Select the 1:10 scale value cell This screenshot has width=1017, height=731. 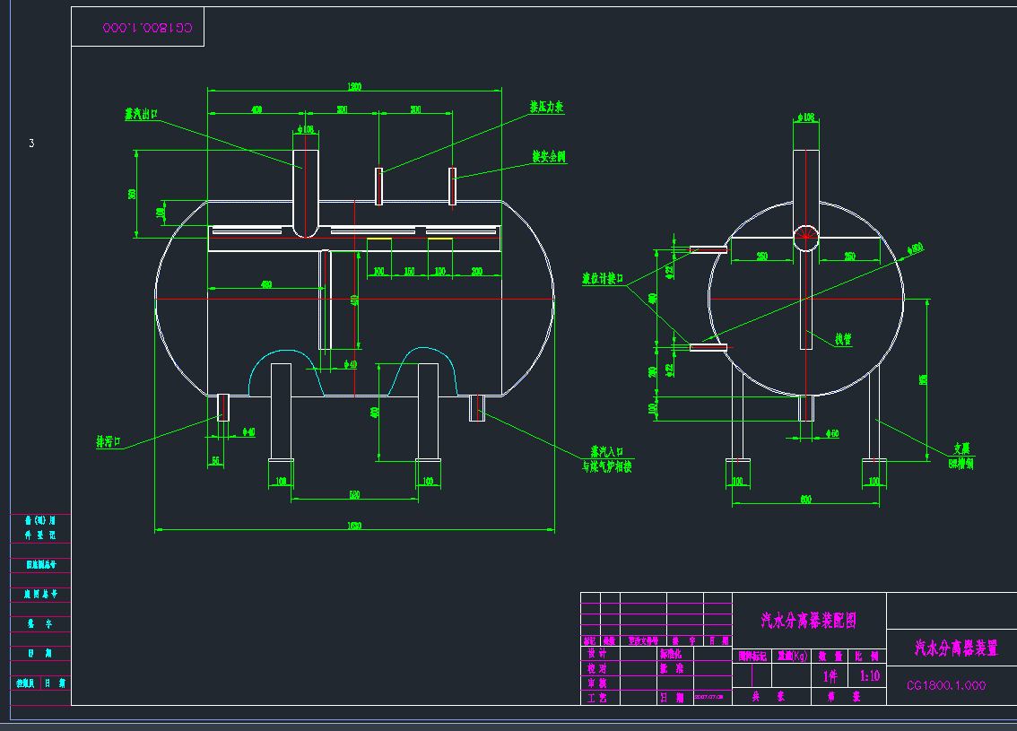pos(869,676)
